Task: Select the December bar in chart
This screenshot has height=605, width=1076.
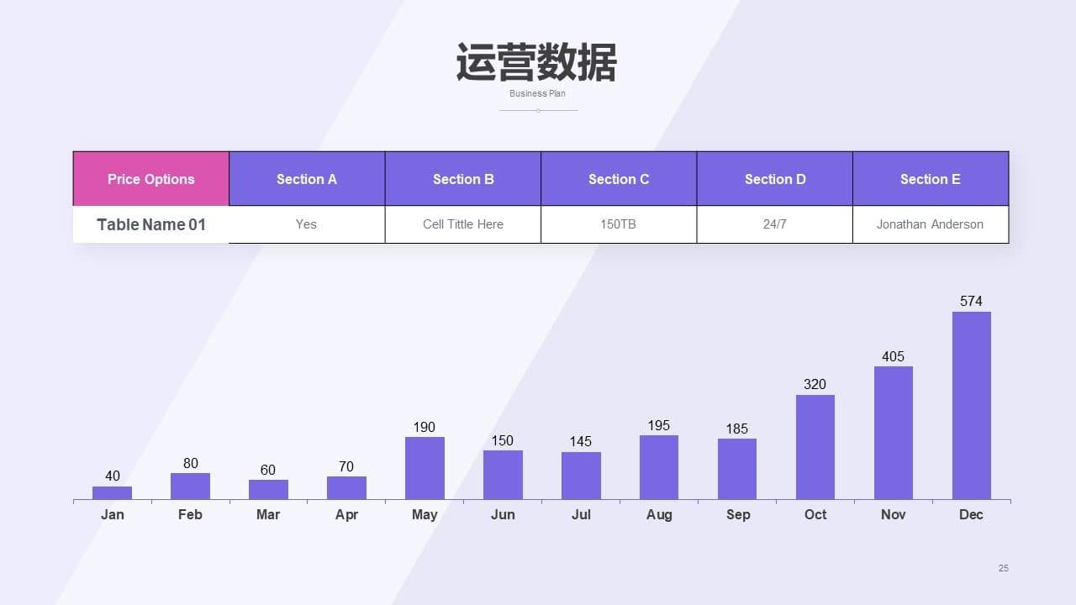Action: (x=971, y=406)
